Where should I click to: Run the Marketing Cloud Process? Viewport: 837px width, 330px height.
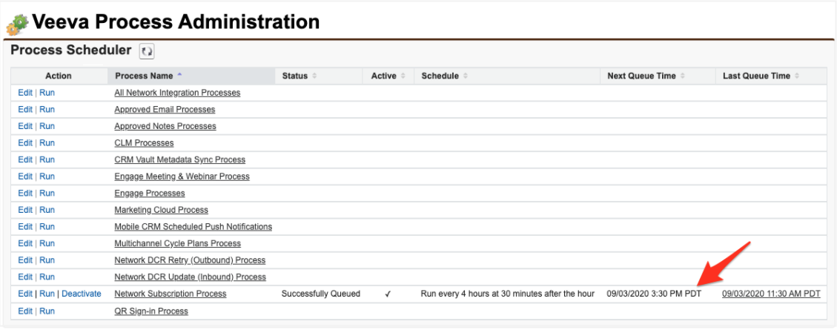47,210
